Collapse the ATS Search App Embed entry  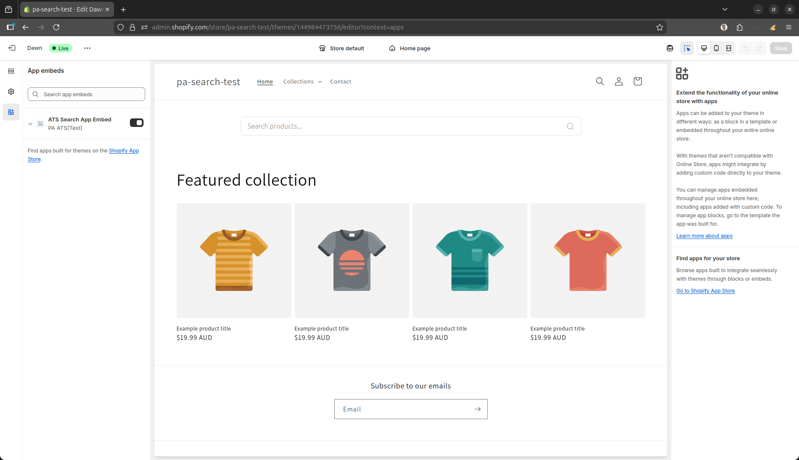(30, 124)
